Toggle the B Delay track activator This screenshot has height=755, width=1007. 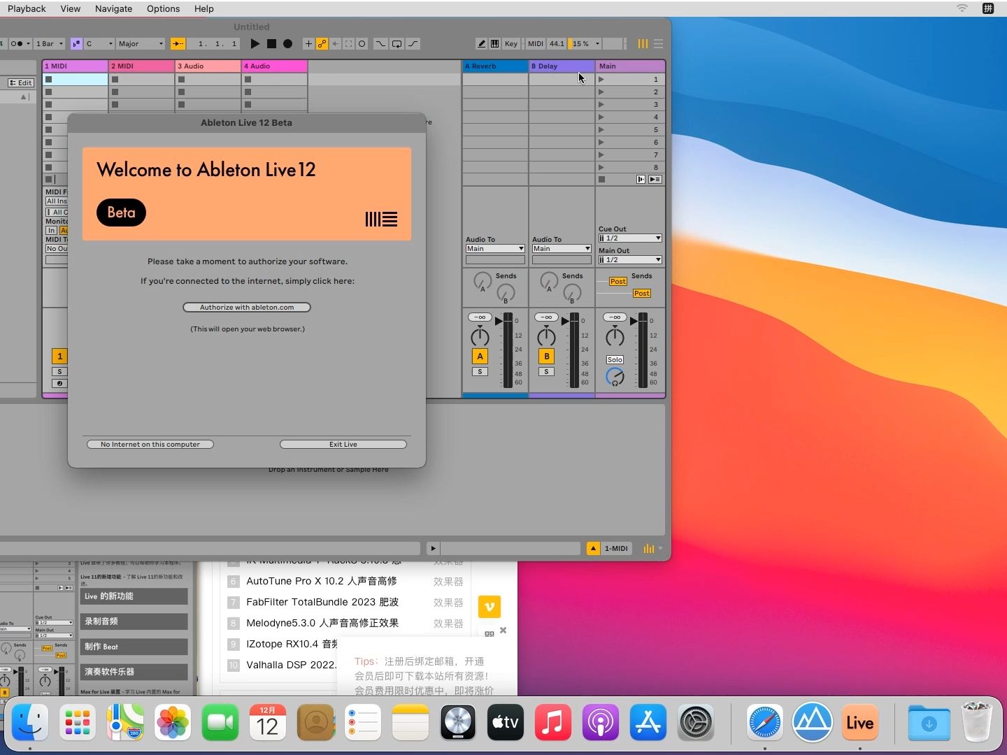point(546,357)
